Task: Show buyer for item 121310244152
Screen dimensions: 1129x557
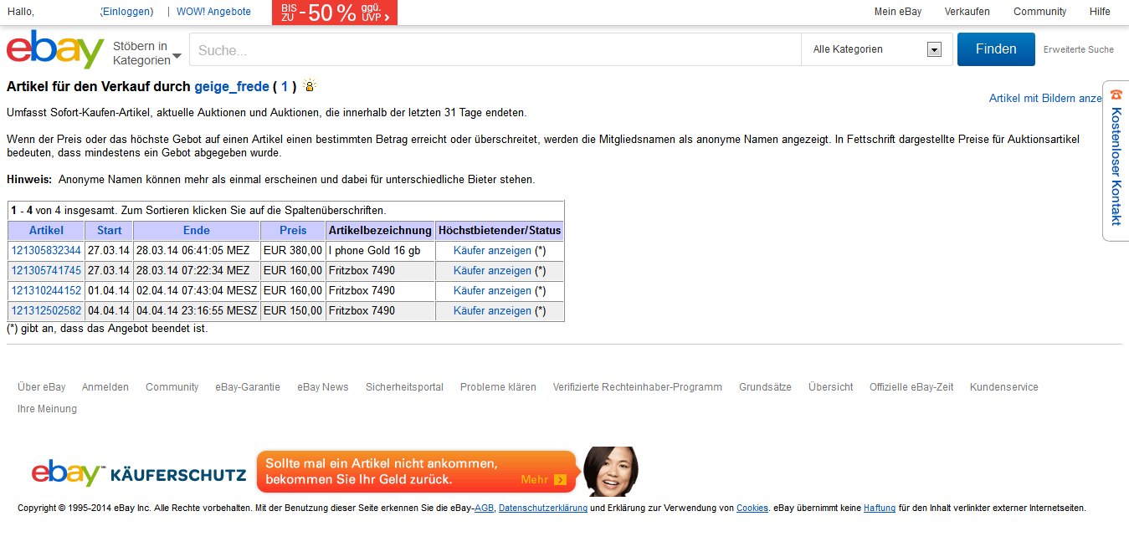Action: click(x=492, y=290)
